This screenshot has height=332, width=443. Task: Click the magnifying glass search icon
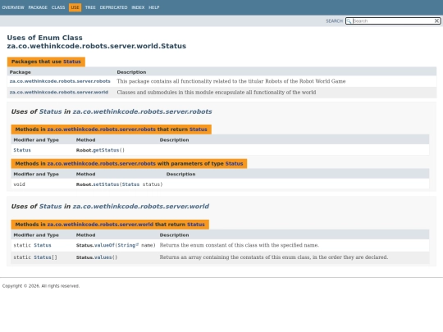click(x=349, y=20)
